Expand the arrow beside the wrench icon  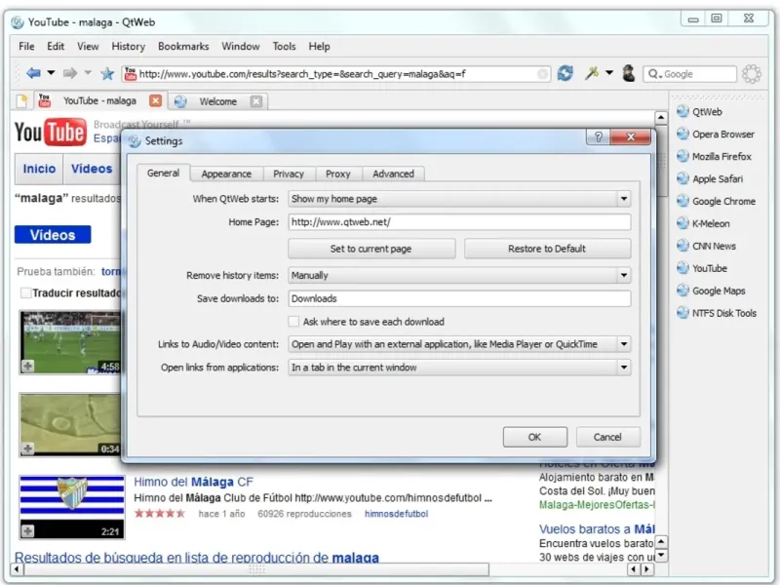pyautogui.click(x=609, y=73)
